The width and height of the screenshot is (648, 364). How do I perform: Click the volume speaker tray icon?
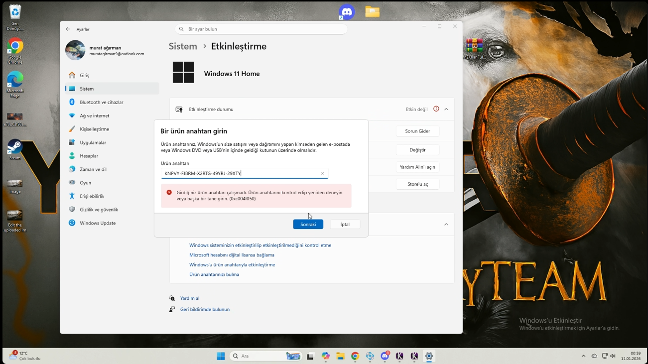pos(613,356)
